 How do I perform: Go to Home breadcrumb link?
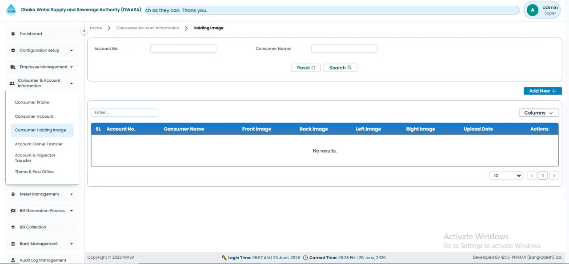point(96,28)
